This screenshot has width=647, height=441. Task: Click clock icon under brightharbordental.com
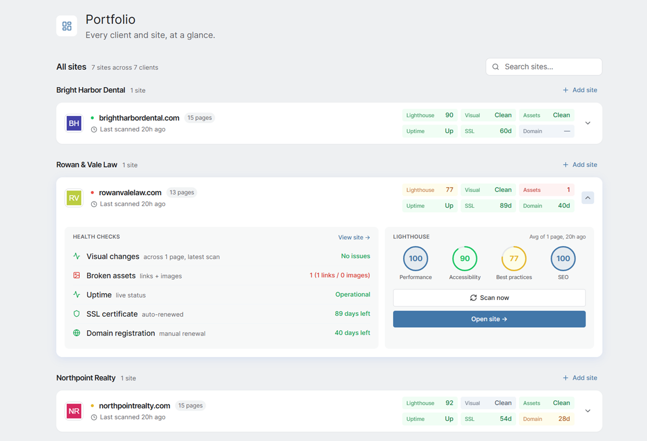(x=94, y=129)
